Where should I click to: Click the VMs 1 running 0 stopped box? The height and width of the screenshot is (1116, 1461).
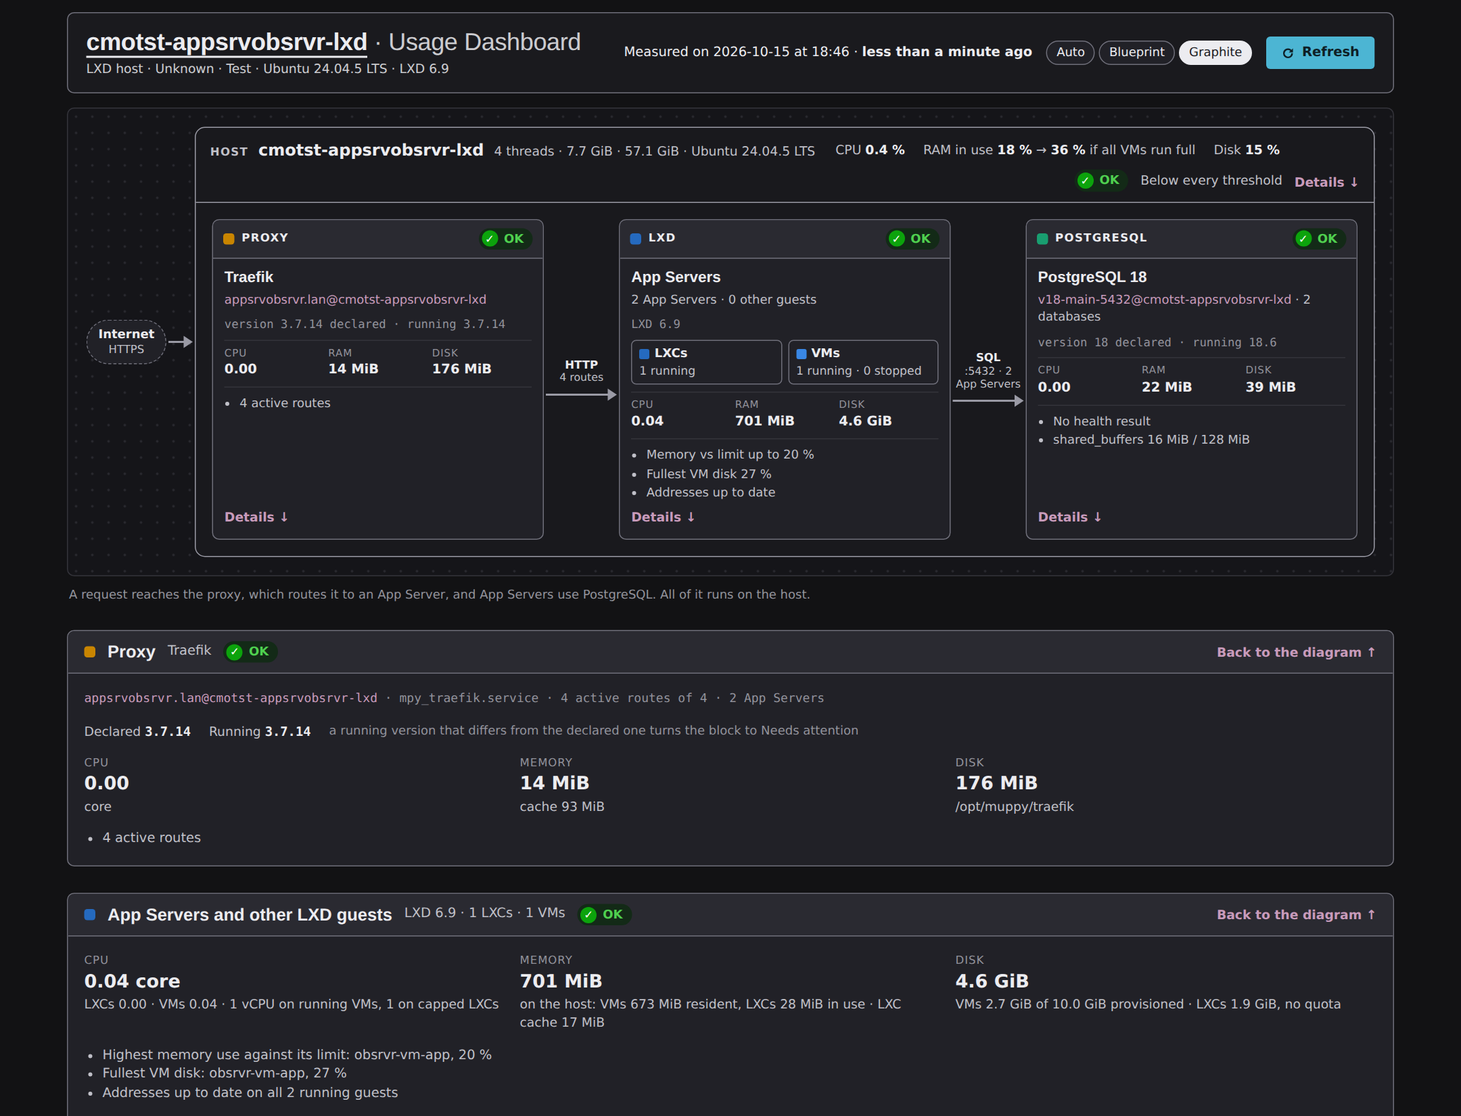click(863, 362)
